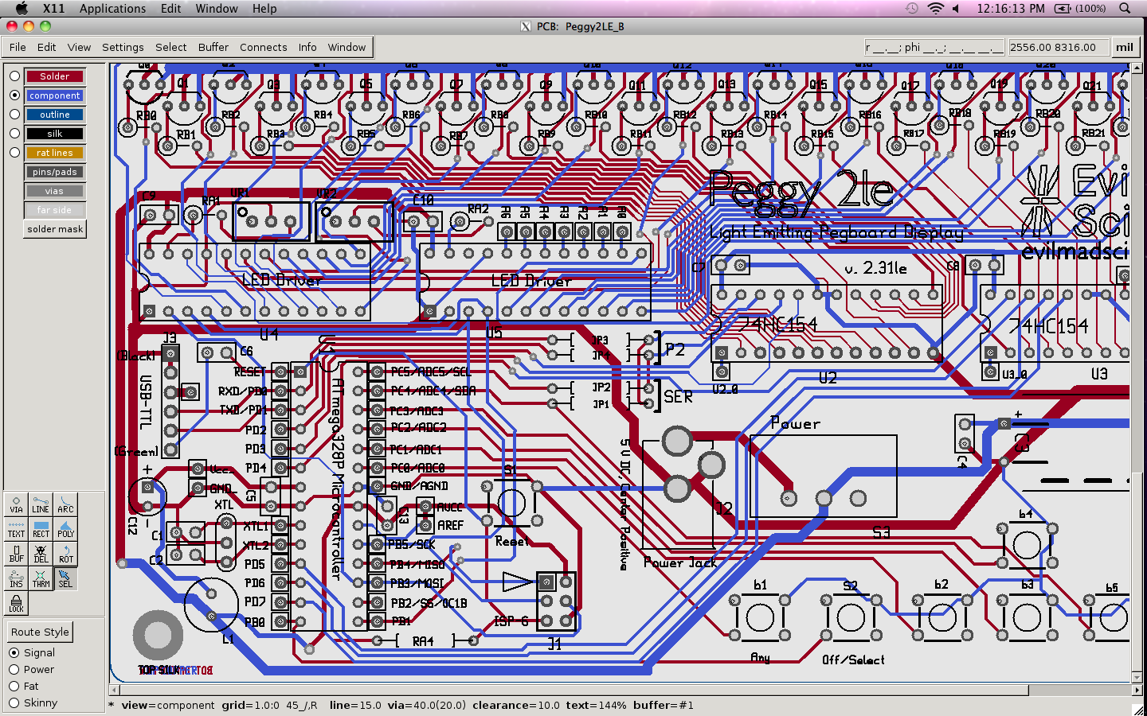Screen dimensions: 1147x716
Task: Select the Skinny route style
Action: tap(14, 702)
